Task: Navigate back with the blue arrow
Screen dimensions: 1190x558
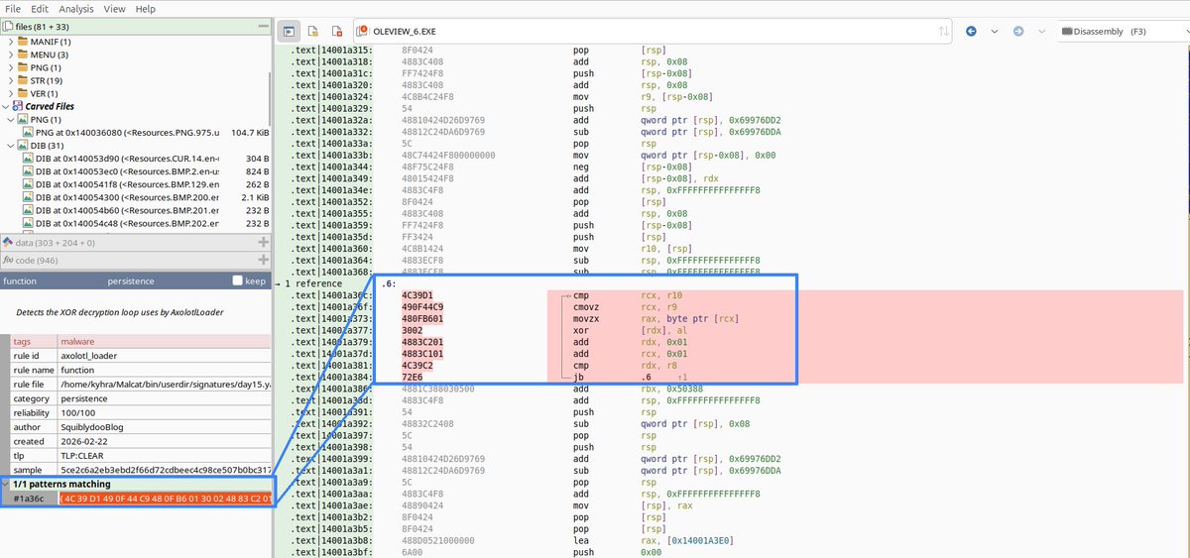Action: 970,31
